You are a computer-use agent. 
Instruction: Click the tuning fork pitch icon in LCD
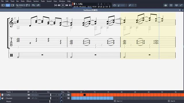click(110, 7)
